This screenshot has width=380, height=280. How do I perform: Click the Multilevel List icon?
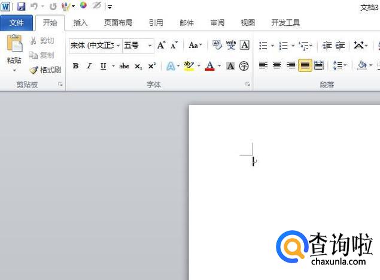coord(303,46)
